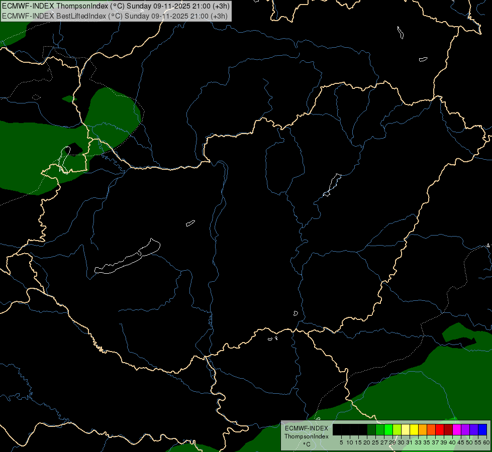The height and width of the screenshot is (452, 492).
Task: Select the dark green 20–25 legend swatch
Action: click(x=371, y=429)
